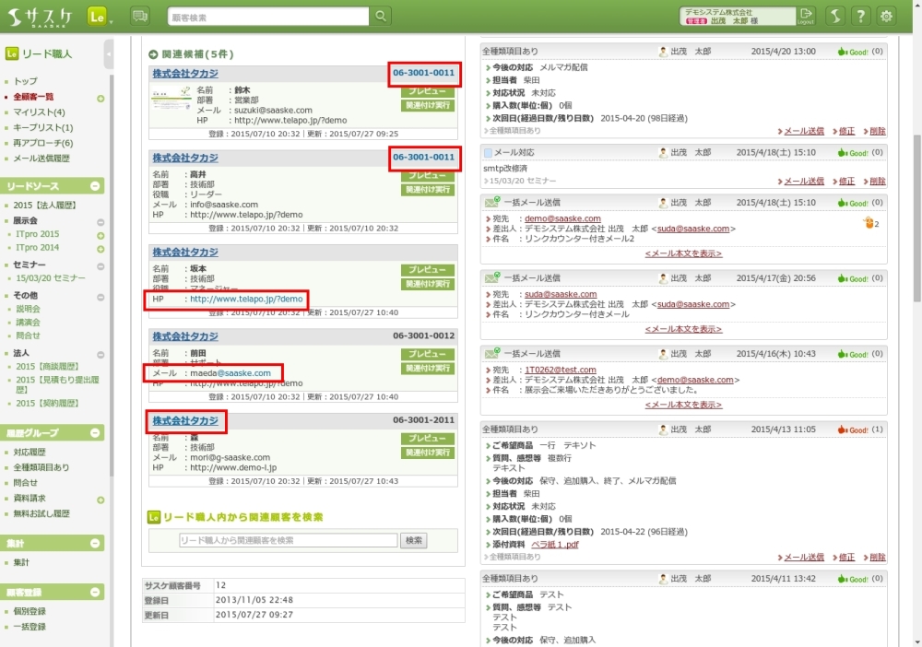Open the chat message icon in header

coord(140,16)
